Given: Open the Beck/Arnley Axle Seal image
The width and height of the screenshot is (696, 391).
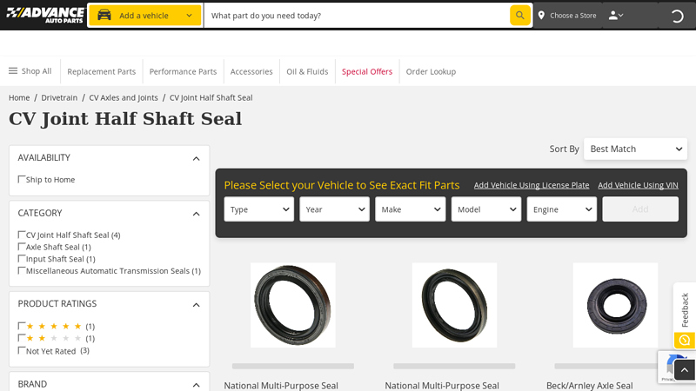Looking at the screenshot, I should tap(615, 305).
